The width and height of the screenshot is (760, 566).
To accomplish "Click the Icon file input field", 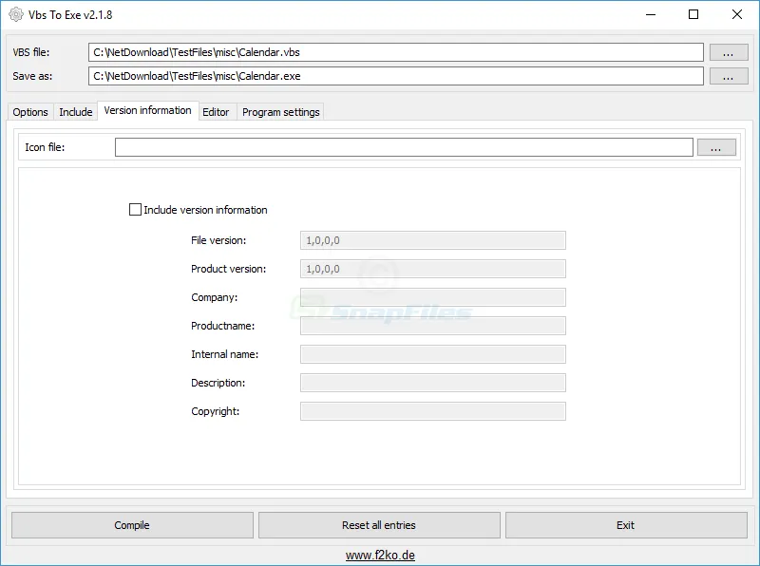I will (x=404, y=147).
